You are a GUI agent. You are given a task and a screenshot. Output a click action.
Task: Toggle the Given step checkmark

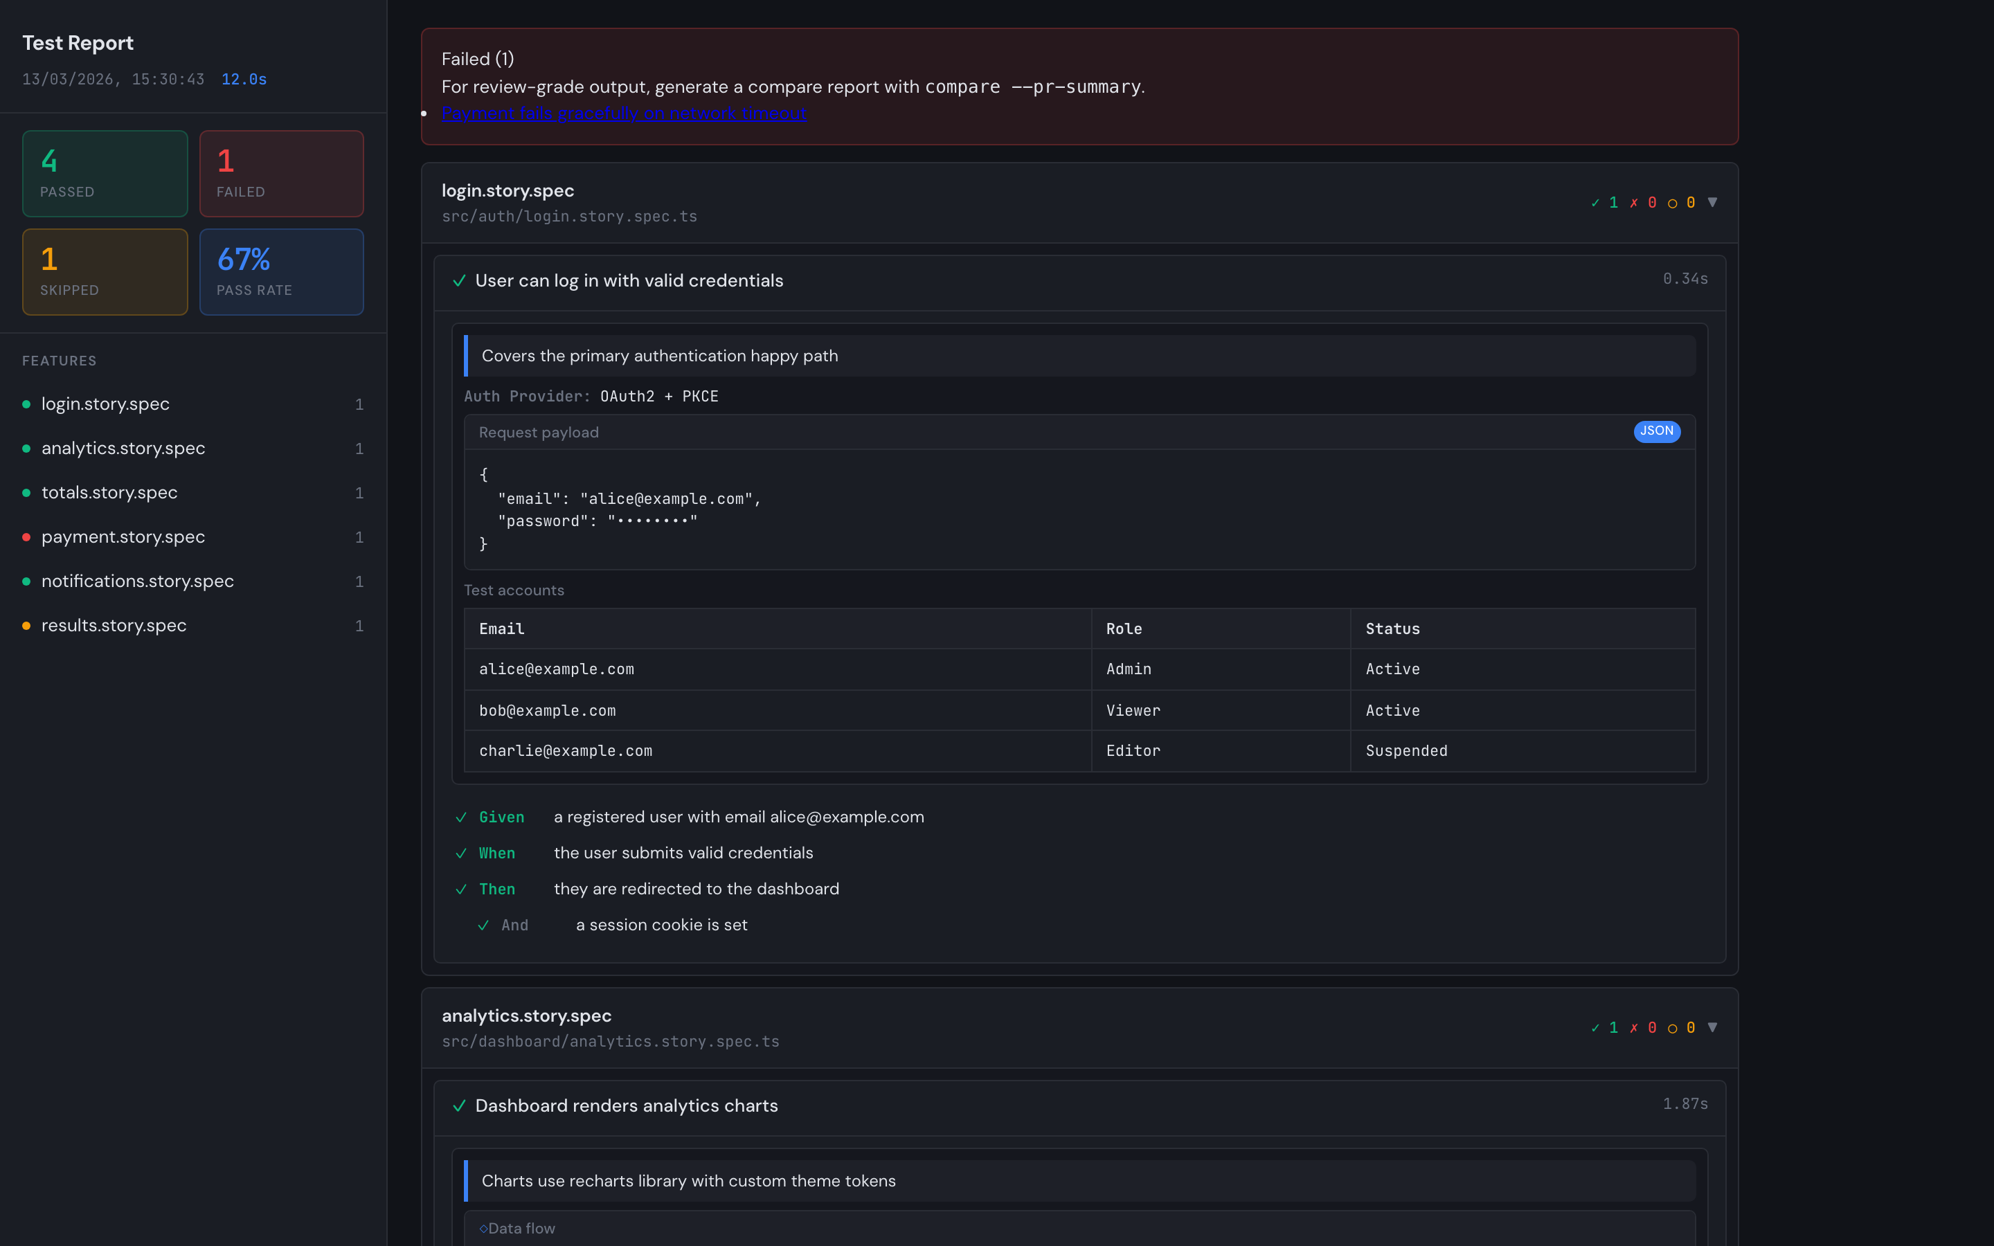pyautogui.click(x=461, y=818)
